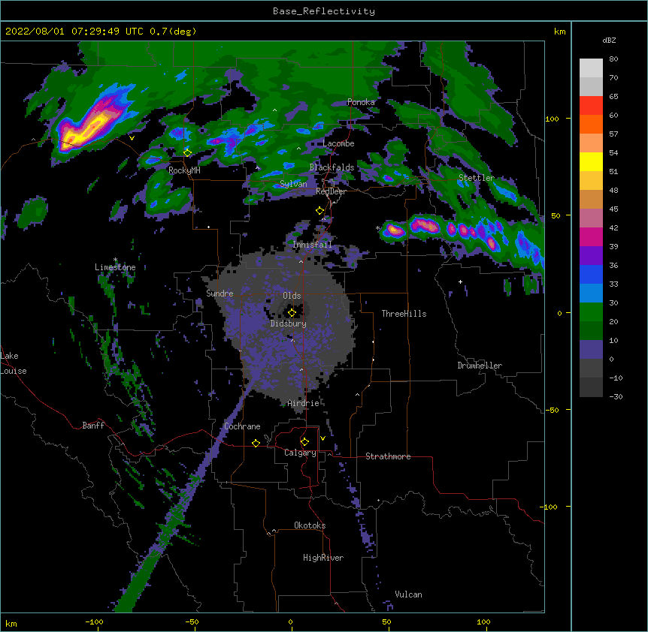Viewport: 648px width, 632px height.
Task: Click the 80 value on the dBZ scale
Action: 613,59
